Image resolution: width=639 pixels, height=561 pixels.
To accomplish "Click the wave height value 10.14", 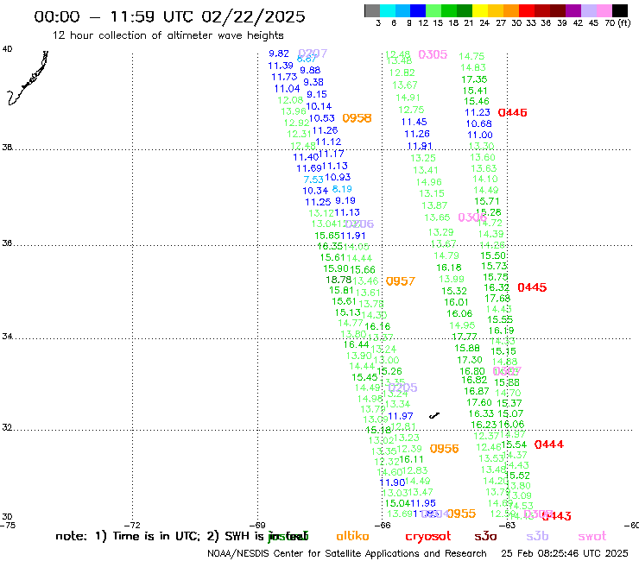I will (x=319, y=106).
